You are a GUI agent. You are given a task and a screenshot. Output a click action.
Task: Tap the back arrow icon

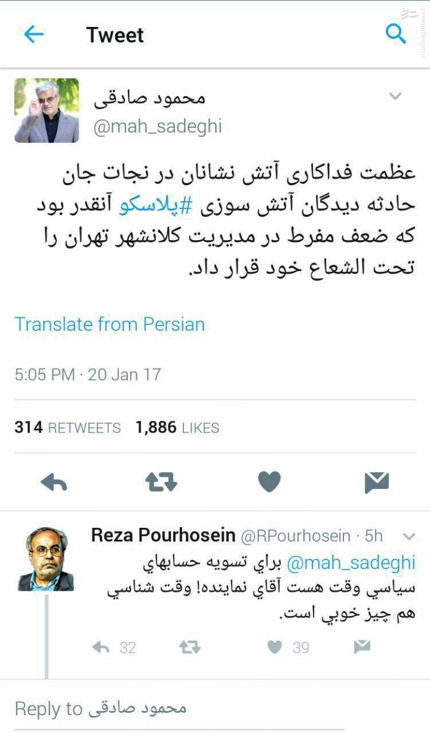34,34
